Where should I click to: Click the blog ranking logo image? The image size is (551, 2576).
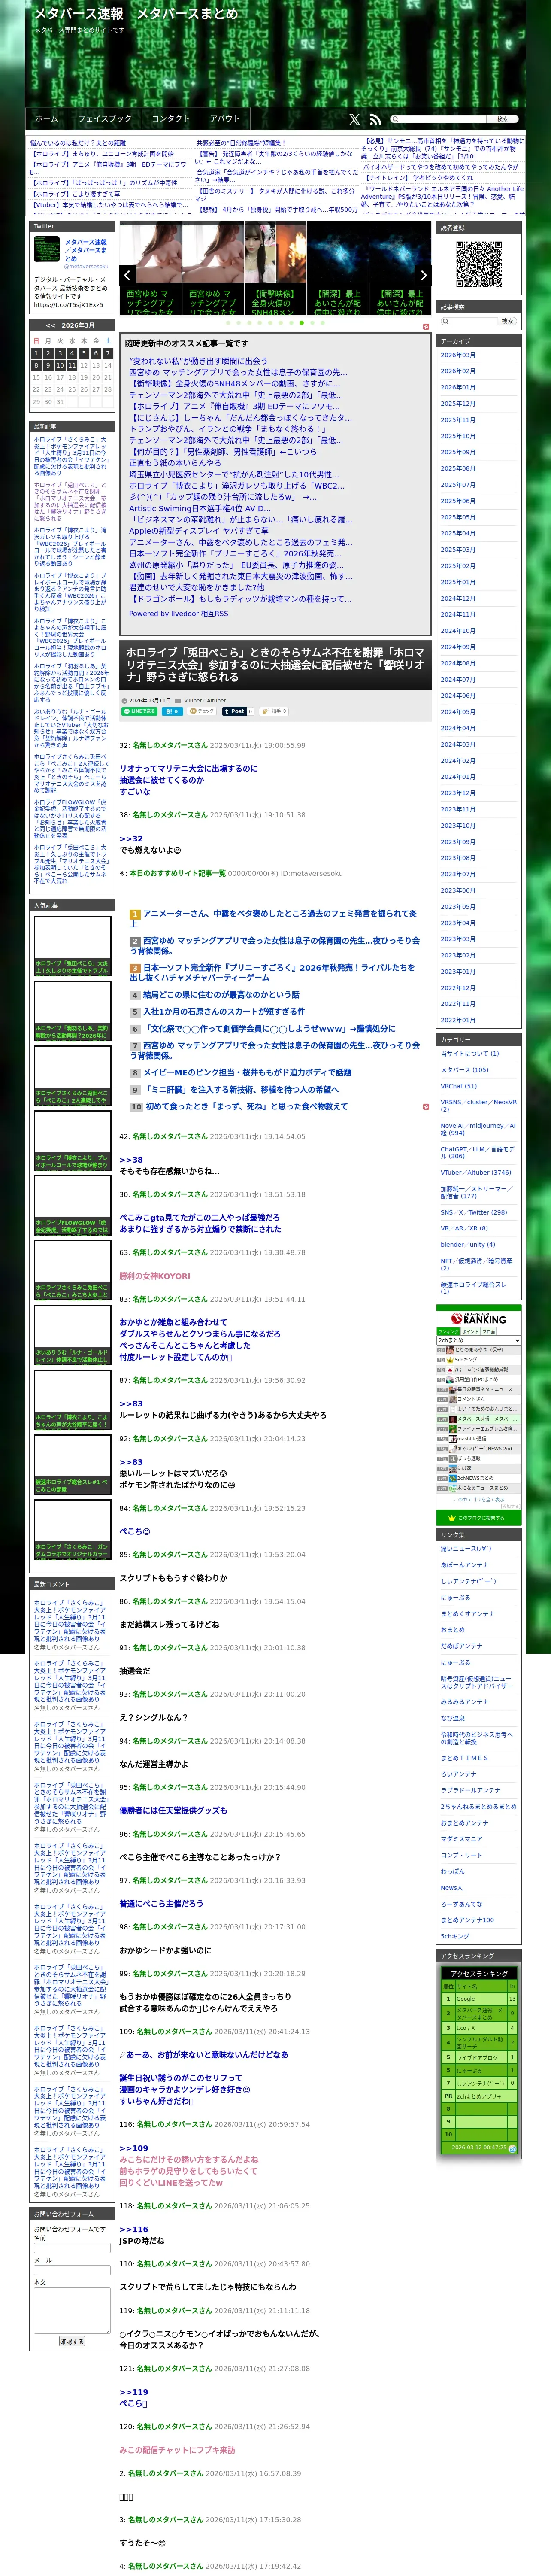478,1319
